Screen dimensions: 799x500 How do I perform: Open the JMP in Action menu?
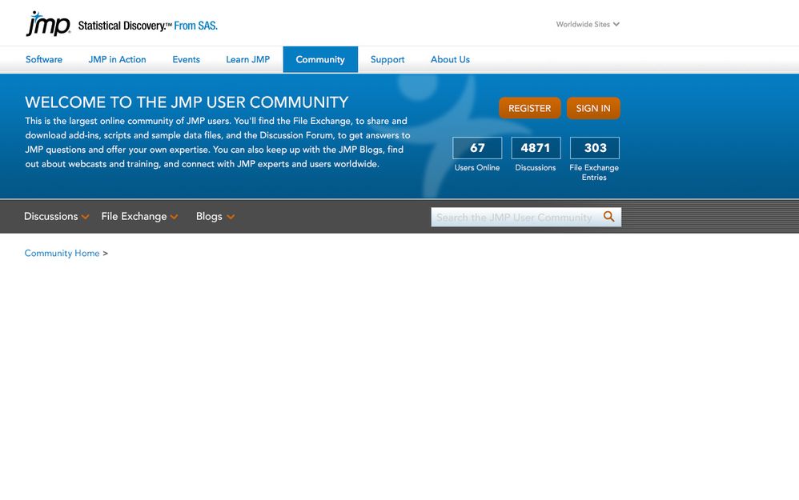(x=117, y=59)
